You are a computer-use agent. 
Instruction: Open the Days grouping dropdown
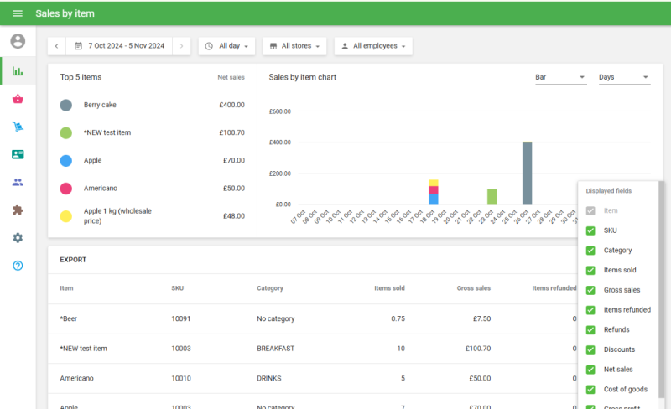click(624, 77)
